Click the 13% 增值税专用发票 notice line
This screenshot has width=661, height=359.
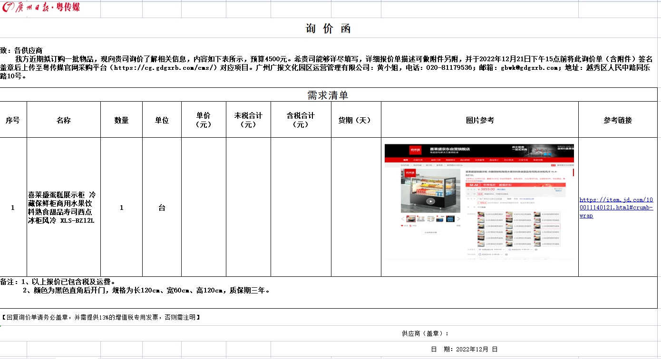click(x=100, y=317)
